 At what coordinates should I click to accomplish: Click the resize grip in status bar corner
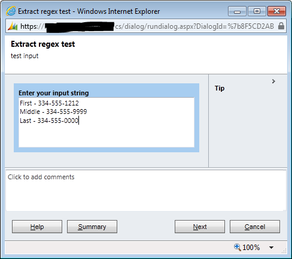pyautogui.click(x=284, y=251)
